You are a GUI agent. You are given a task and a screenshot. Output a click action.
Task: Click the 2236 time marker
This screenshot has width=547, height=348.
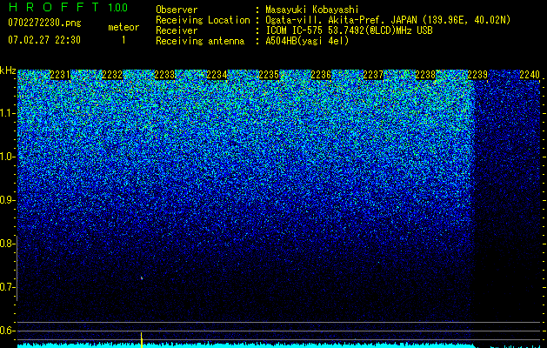[321, 75]
